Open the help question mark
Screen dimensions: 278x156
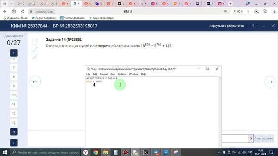(253, 26)
